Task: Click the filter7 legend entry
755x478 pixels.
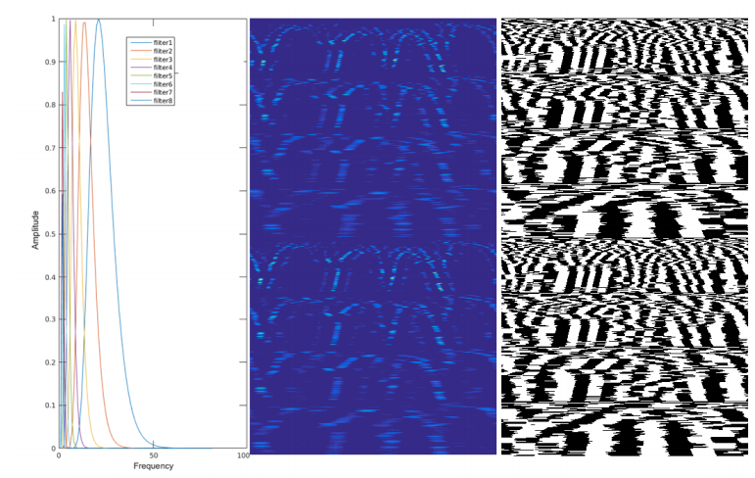Action: pyautogui.click(x=163, y=93)
